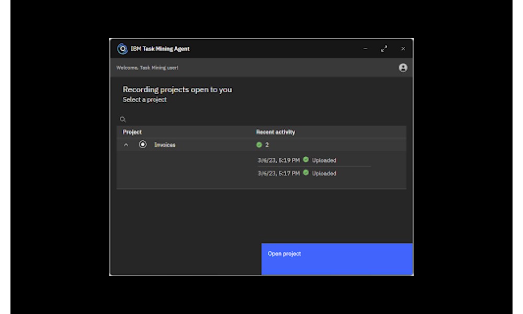This screenshot has height=314, width=523.
Task: Click the green status icon next to count 2
Action: pos(259,145)
